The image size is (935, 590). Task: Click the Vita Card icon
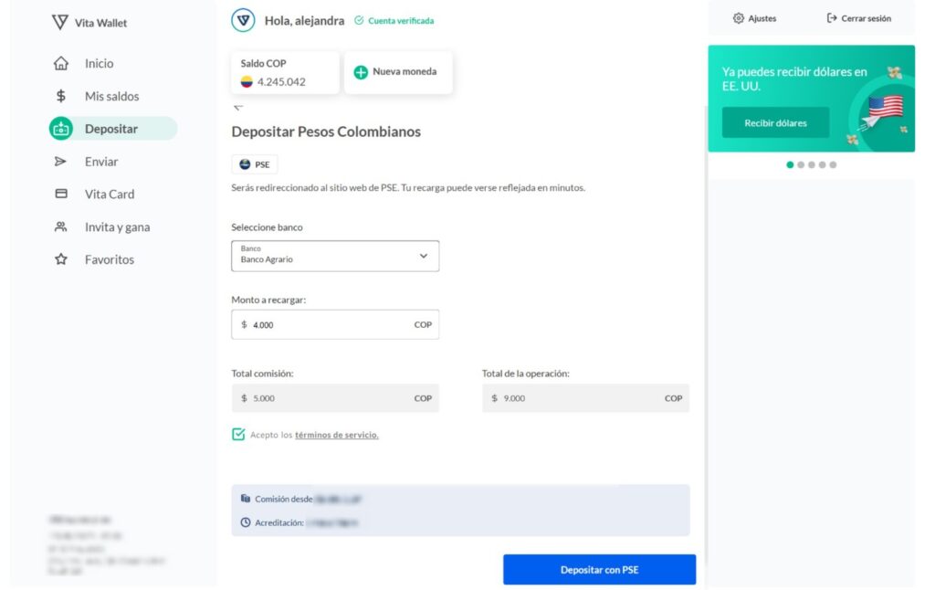tap(61, 194)
